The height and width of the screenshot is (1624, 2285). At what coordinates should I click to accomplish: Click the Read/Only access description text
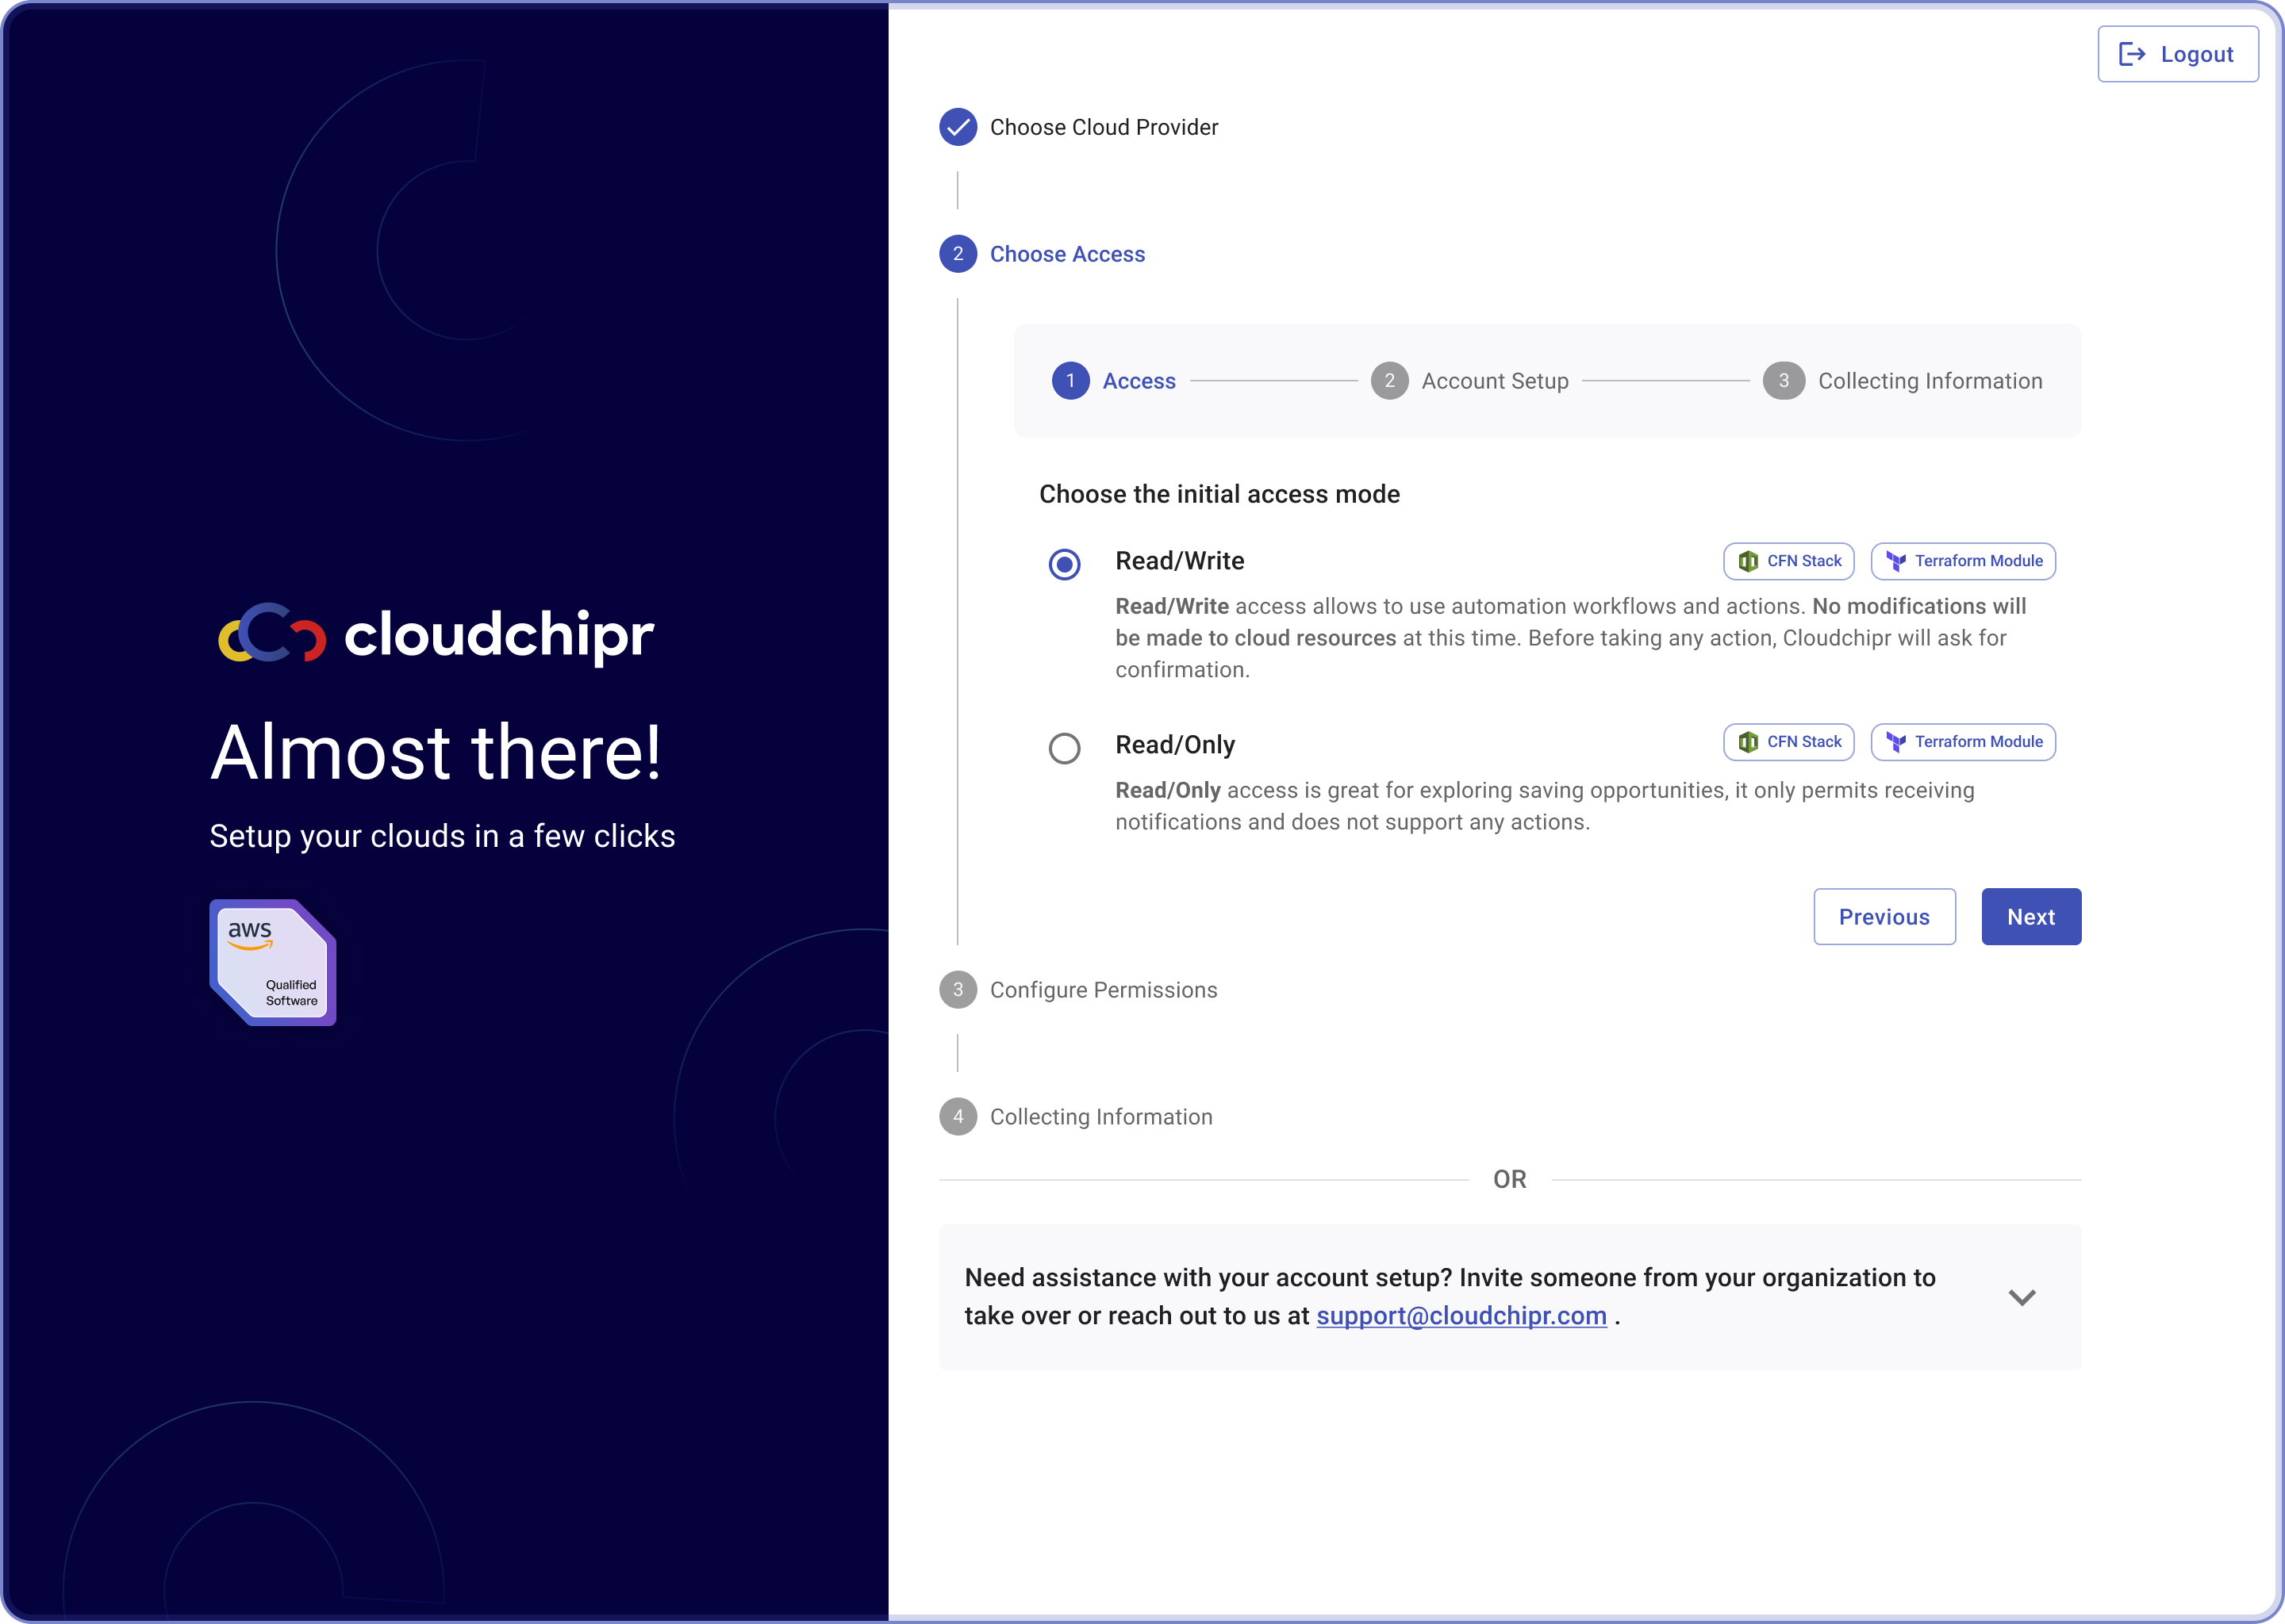click(1545, 806)
